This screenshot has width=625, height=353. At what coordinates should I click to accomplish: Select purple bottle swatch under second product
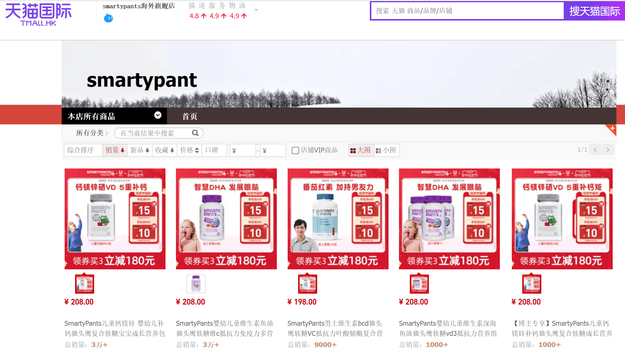(x=196, y=284)
